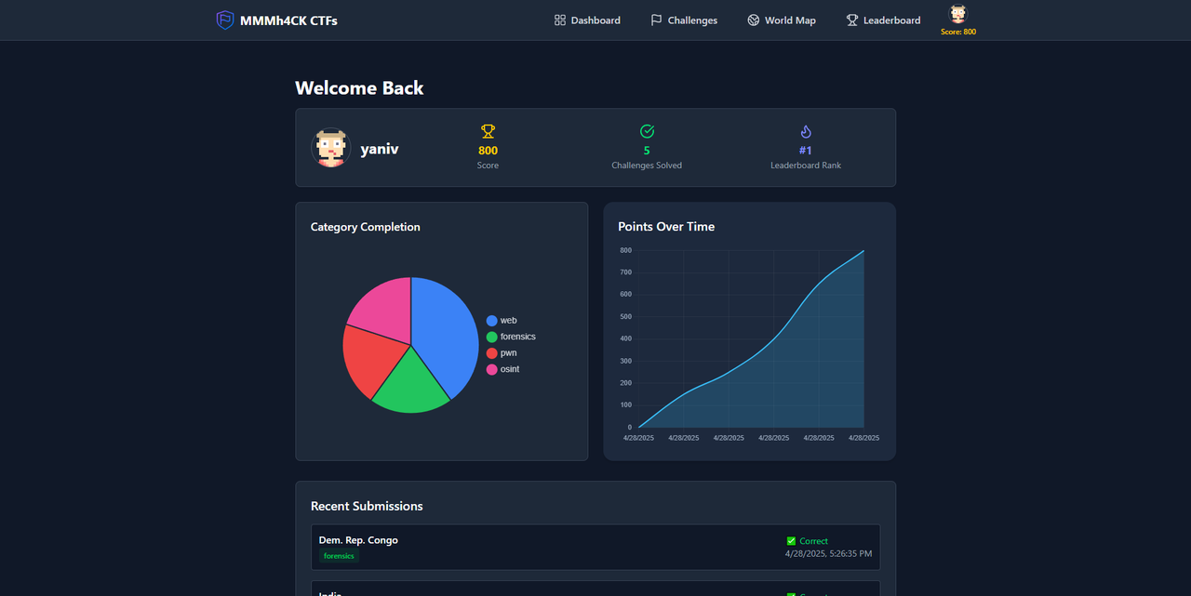Click the 'Welcome Back' heading
Image resolution: width=1191 pixels, height=596 pixels.
click(x=359, y=88)
